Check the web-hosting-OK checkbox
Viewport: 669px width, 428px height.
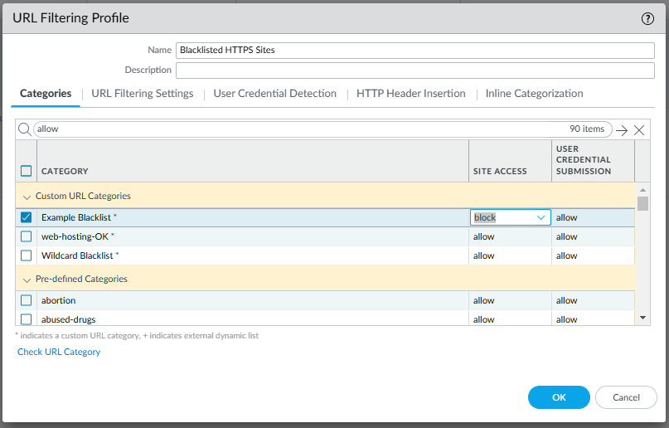[x=27, y=236]
